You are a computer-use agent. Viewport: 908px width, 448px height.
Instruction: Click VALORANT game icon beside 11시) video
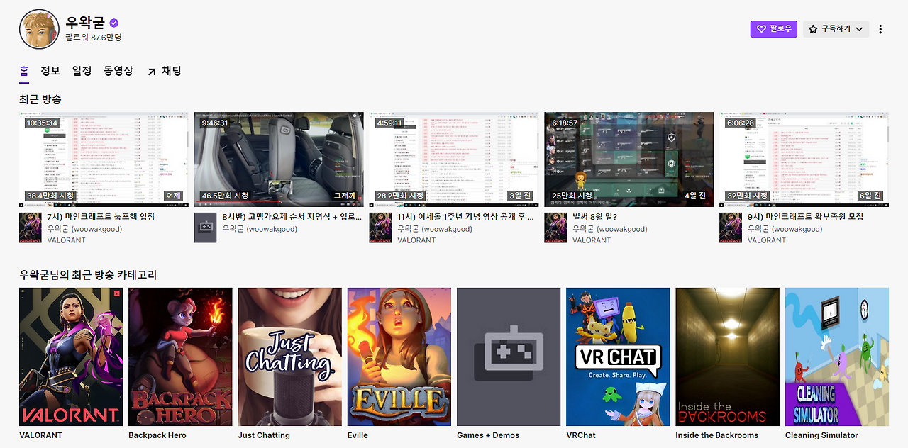coord(381,228)
